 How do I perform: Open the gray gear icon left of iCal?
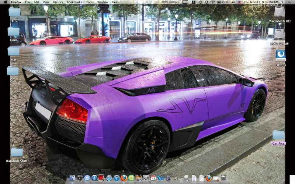click(146, 178)
